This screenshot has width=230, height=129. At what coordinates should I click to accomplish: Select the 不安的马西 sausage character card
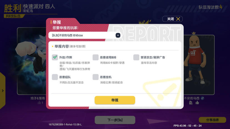199,65
